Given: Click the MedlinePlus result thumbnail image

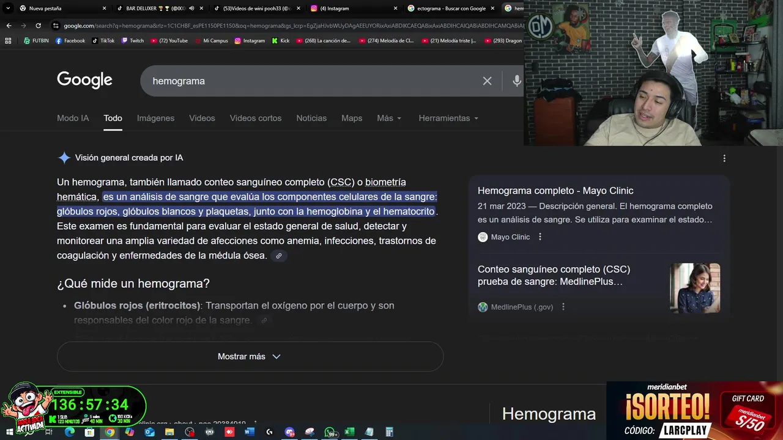Looking at the screenshot, I should (x=695, y=288).
